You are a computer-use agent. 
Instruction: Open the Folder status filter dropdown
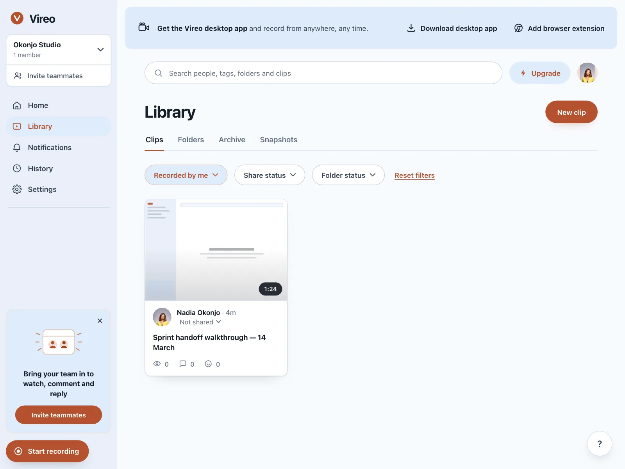[348, 175]
